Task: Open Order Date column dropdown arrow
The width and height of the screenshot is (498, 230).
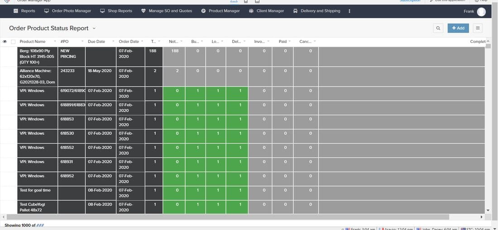Action: (142, 42)
